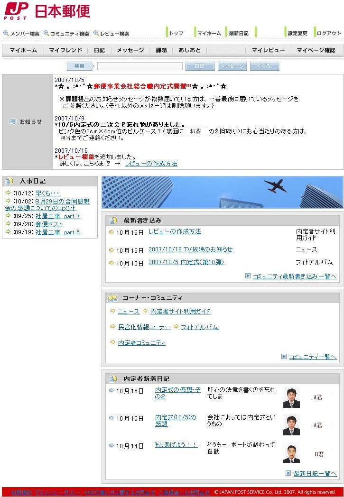Open 内定式(10/5)の感想 diary

coord(176,420)
